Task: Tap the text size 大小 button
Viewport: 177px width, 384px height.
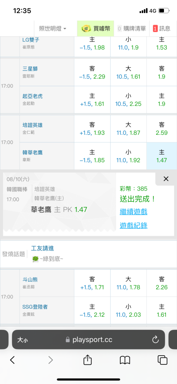Action: pyautogui.click(x=22, y=340)
